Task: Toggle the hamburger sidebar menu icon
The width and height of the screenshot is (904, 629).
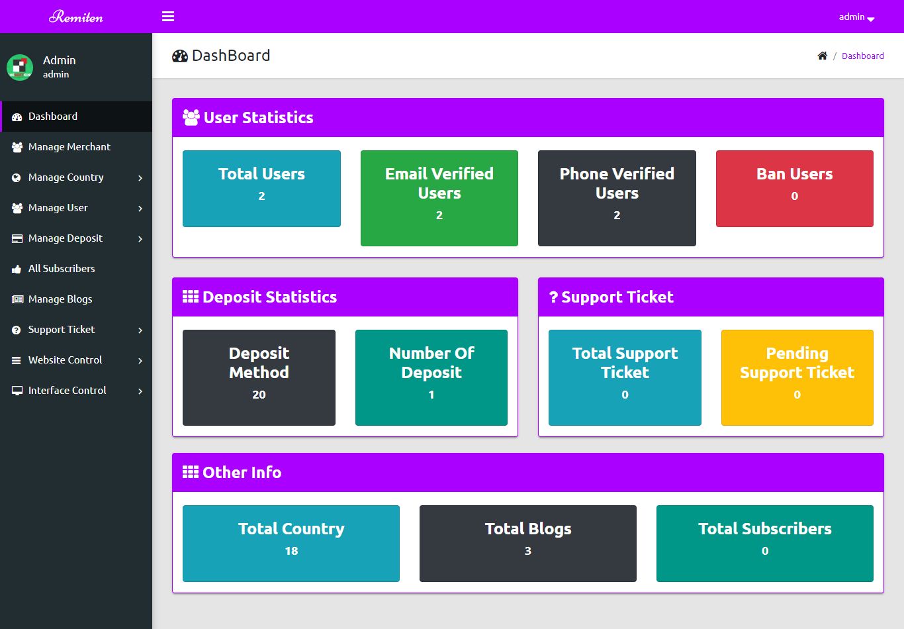Action: 168,17
